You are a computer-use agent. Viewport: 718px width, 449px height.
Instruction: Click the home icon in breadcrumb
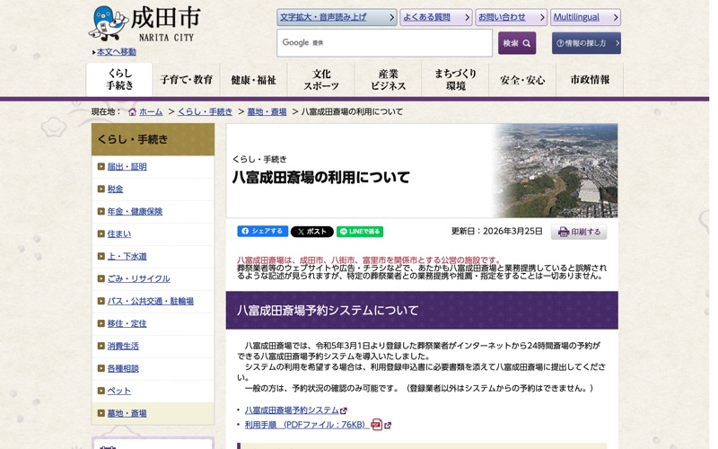click(132, 111)
